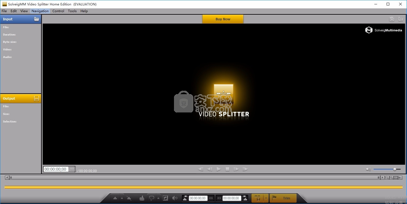Keep segment with thumbs-up icon
Viewport: 407px width, 204px height.
click(x=142, y=198)
